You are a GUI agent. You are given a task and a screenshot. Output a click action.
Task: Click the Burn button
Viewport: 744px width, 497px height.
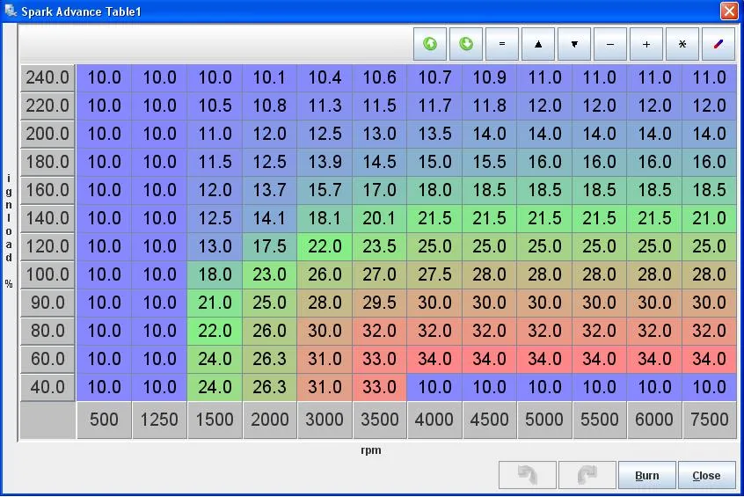click(x=646, y=475)
